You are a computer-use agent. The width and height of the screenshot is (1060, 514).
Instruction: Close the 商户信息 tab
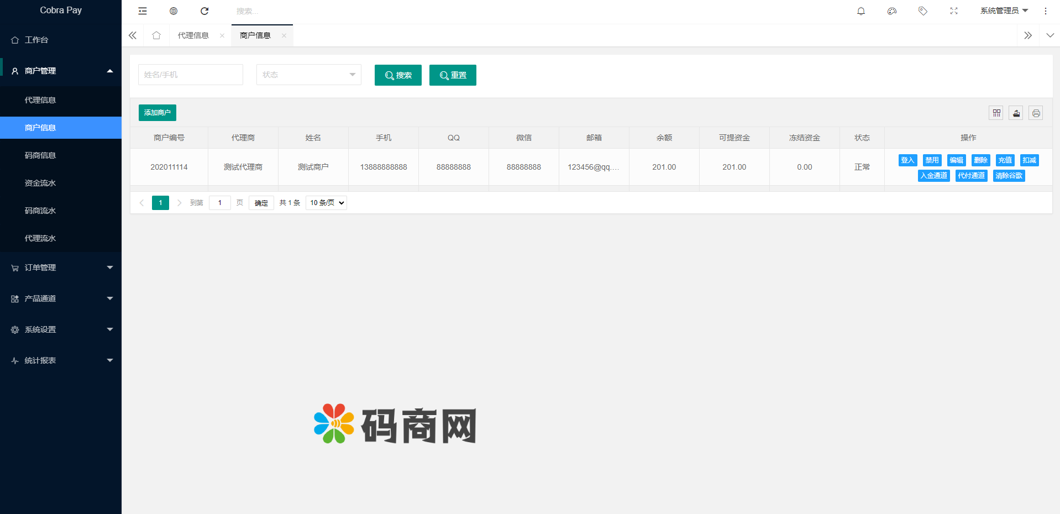tap(284, 35)
